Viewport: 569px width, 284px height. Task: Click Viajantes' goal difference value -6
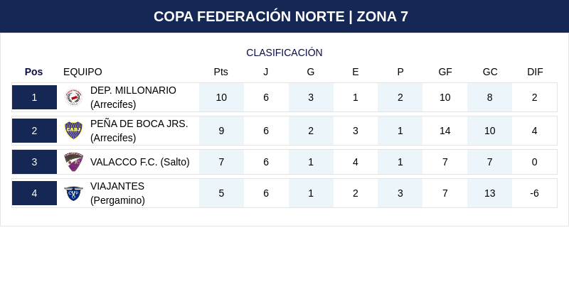pyautogui.click(x=534, y=193)
